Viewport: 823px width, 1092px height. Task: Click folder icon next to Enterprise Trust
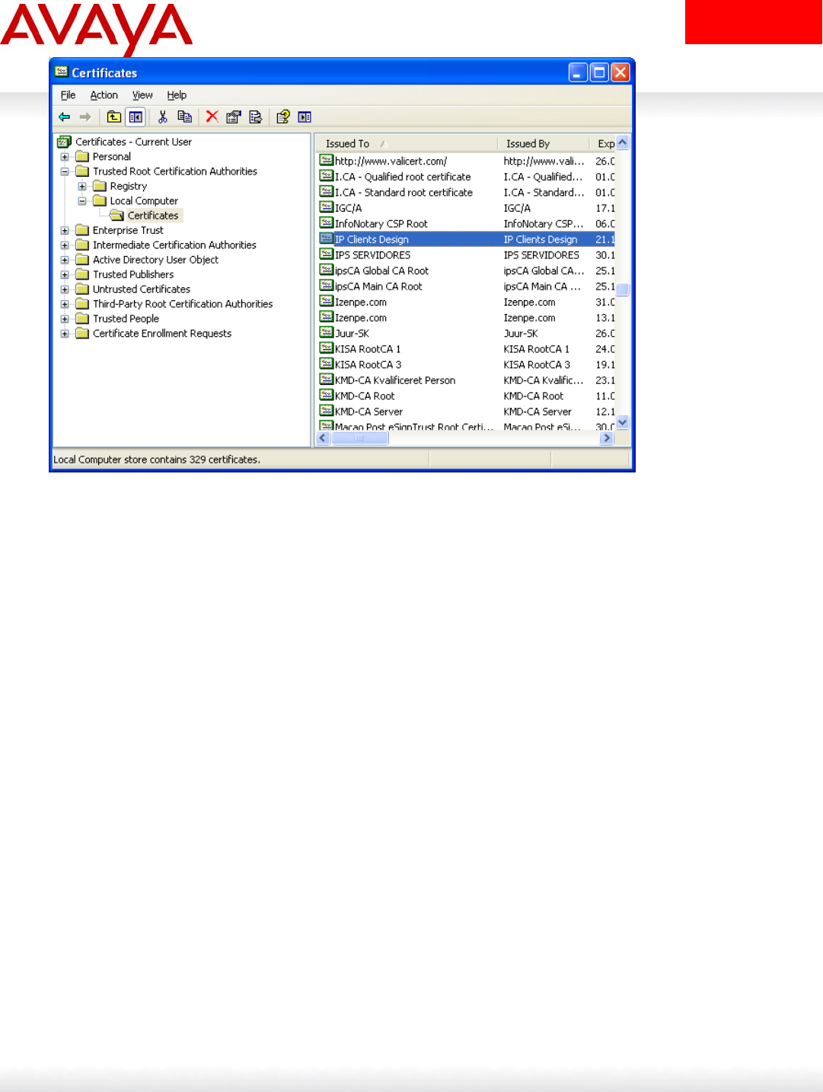coord(82,230)
